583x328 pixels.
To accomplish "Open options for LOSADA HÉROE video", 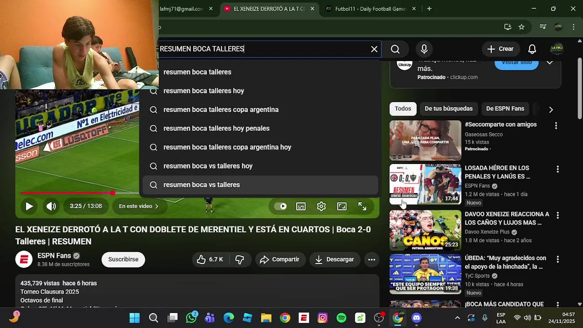I will click(x=557, y=169).
